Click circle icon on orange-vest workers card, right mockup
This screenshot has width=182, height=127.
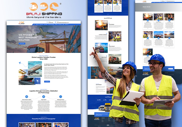pyautogui.click(x=169, y=20)
